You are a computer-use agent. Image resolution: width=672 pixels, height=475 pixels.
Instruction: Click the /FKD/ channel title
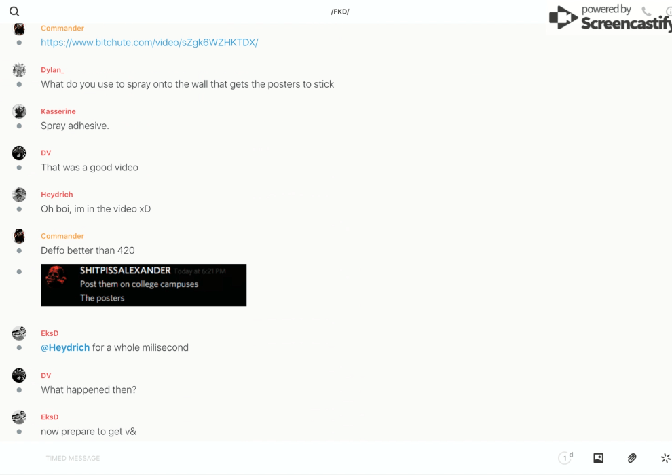tap(340, 12)
